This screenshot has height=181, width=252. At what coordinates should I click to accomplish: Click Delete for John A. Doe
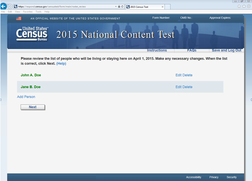tap(187, 75)
